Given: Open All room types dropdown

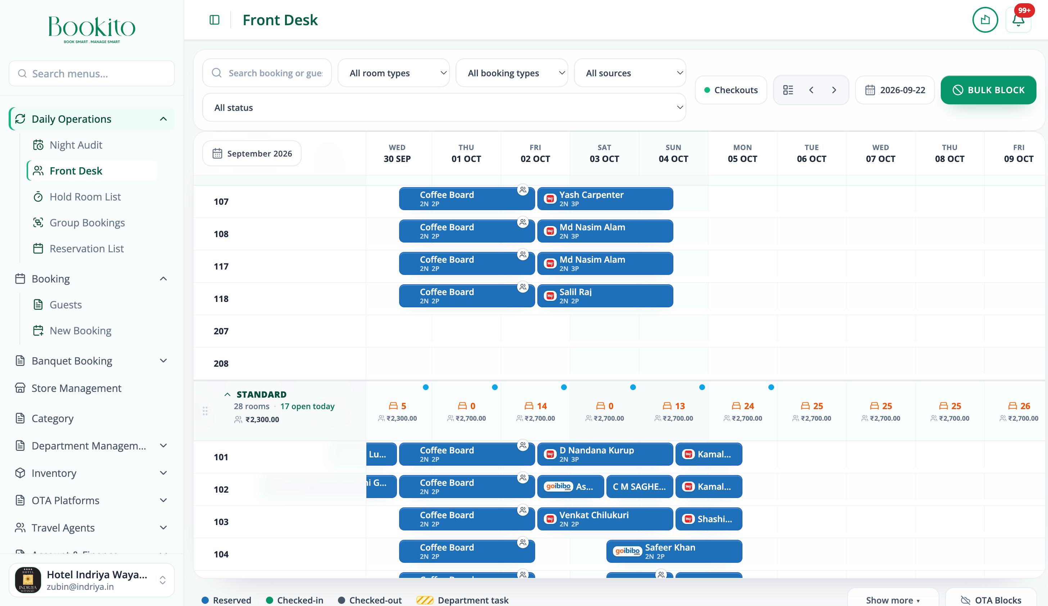Looking at the screenshot, I should [x=393, y=73].
